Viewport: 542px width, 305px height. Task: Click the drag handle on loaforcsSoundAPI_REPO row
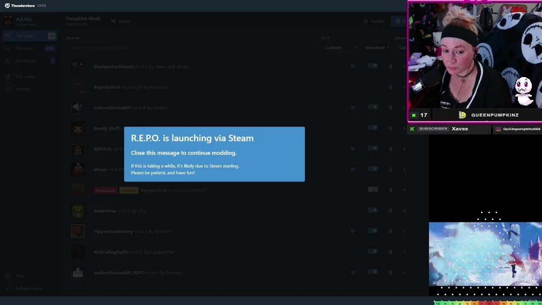[x=390, y=272]
